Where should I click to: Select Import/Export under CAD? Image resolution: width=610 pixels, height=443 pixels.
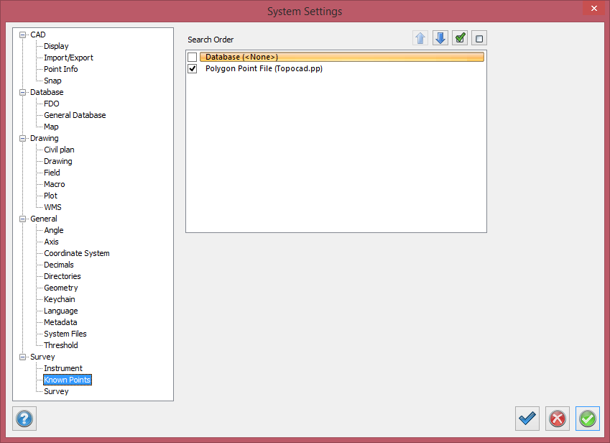pos(68,58)
